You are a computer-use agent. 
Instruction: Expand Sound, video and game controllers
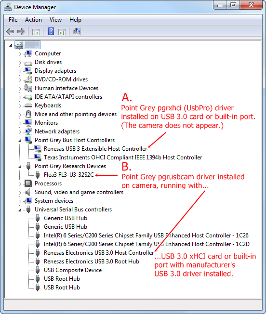(20, 193)
